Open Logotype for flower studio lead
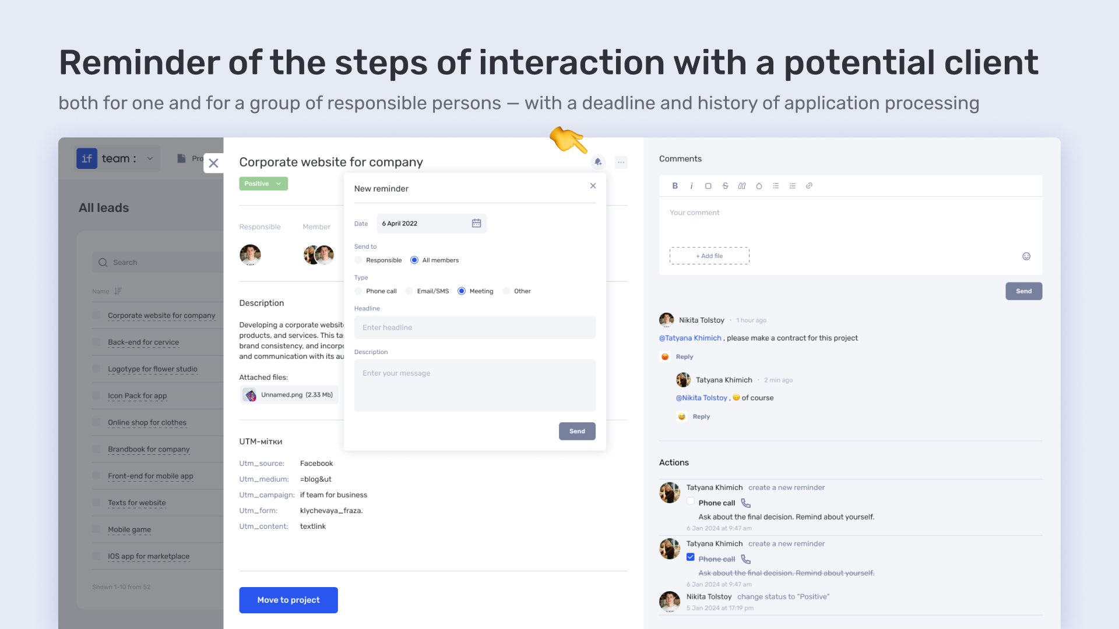 [153, 369]
